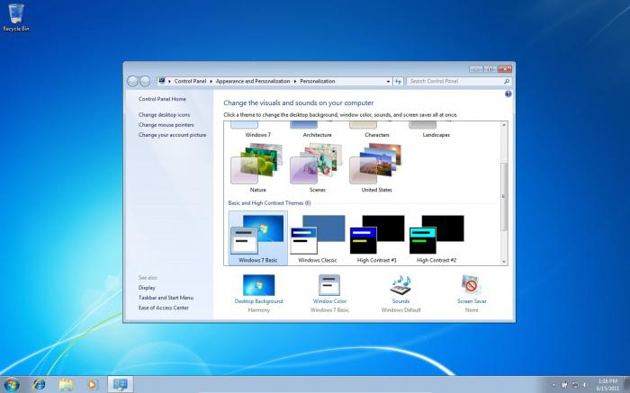Screen dimensions: 630x393
Task: Click the Screen Saver text link
Action: coord(472,301)
